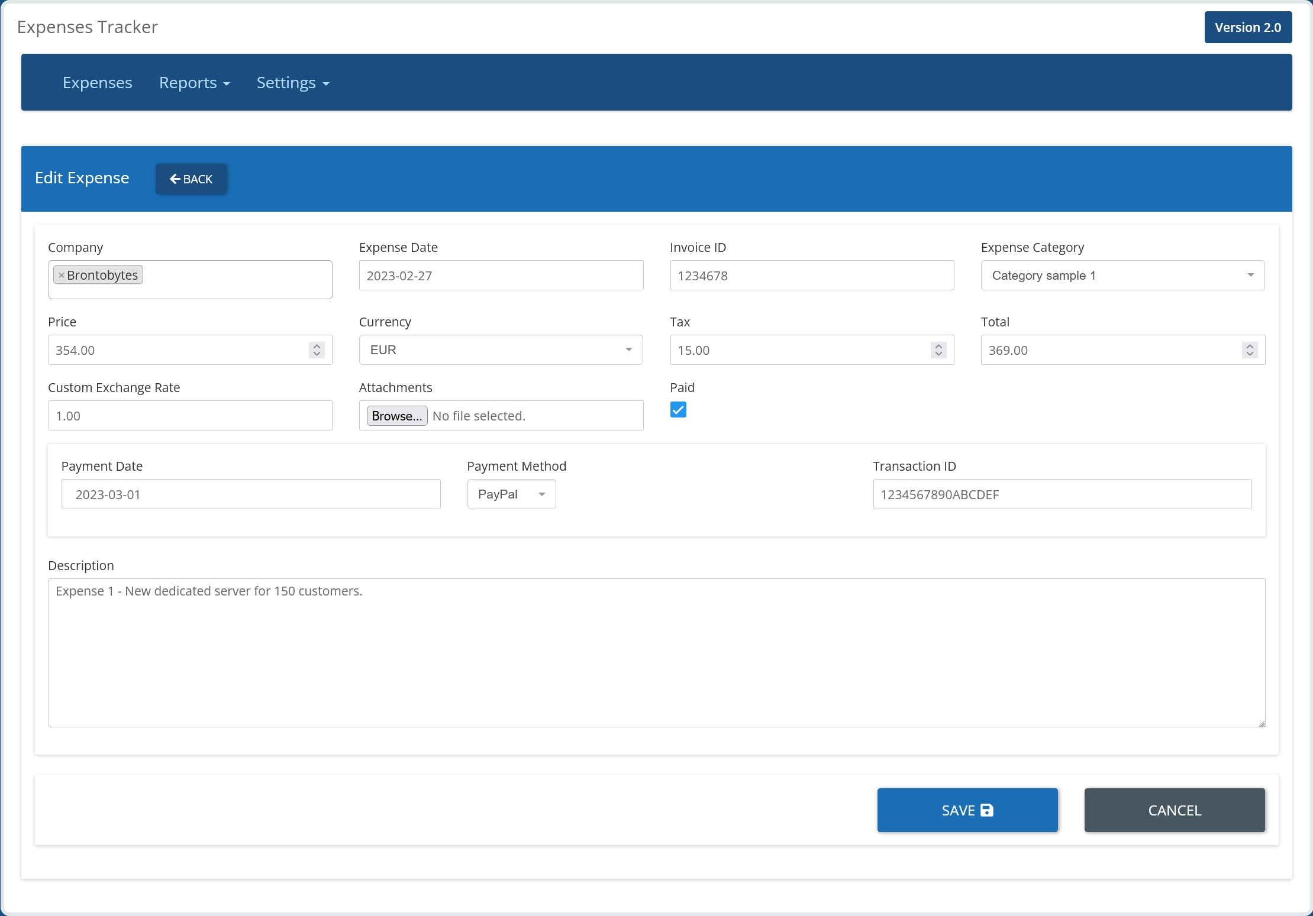Image resolution: width=1313 pixels, height=916 pixels.
Task: Click into the Transaction ID field
Action: [1062, 494]
